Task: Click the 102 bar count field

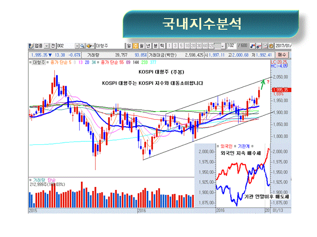Action: click(x=231, y=46)
